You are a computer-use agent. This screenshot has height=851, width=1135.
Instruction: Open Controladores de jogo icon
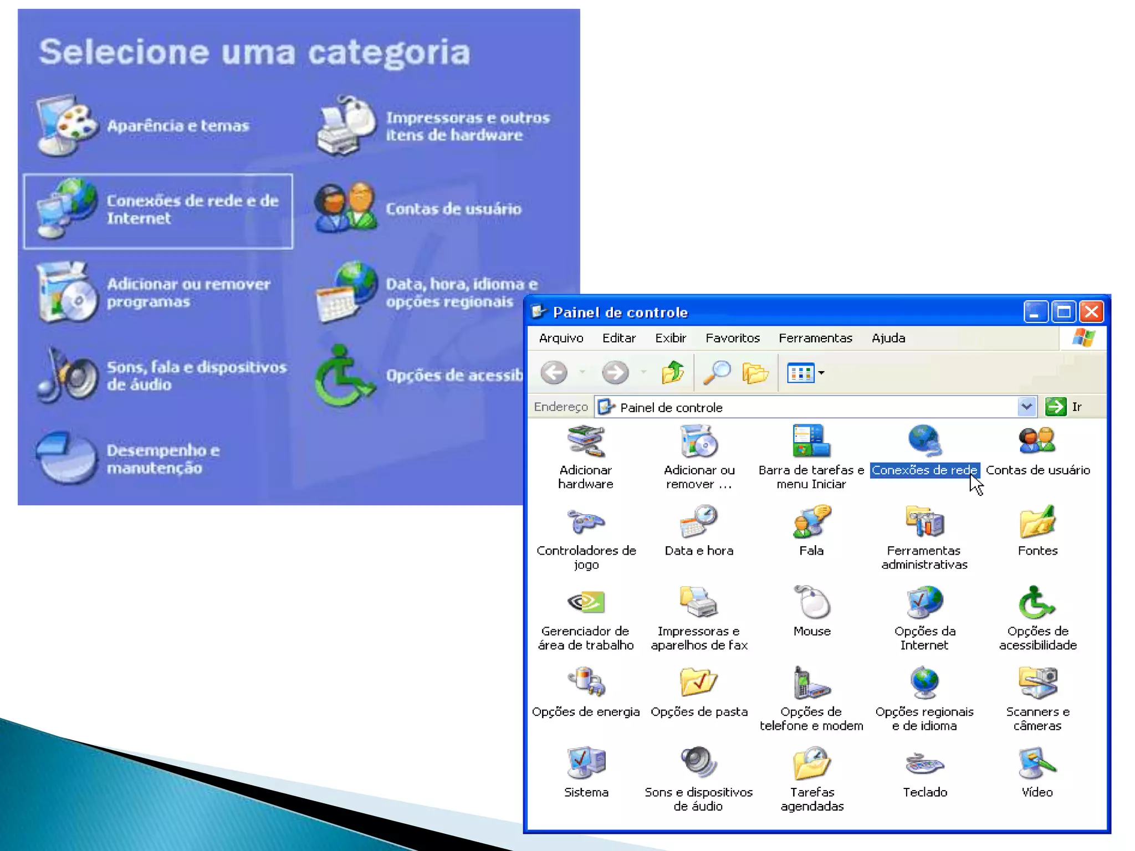coord(586,522)
